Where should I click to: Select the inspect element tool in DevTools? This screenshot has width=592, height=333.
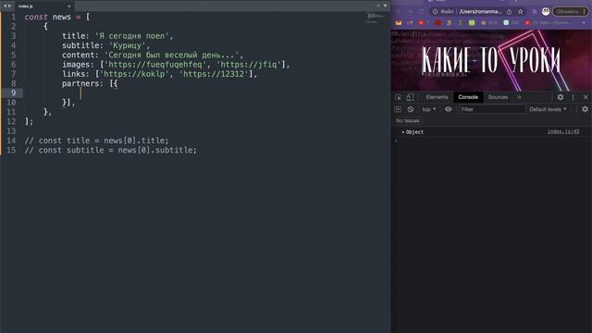[399, 97]
